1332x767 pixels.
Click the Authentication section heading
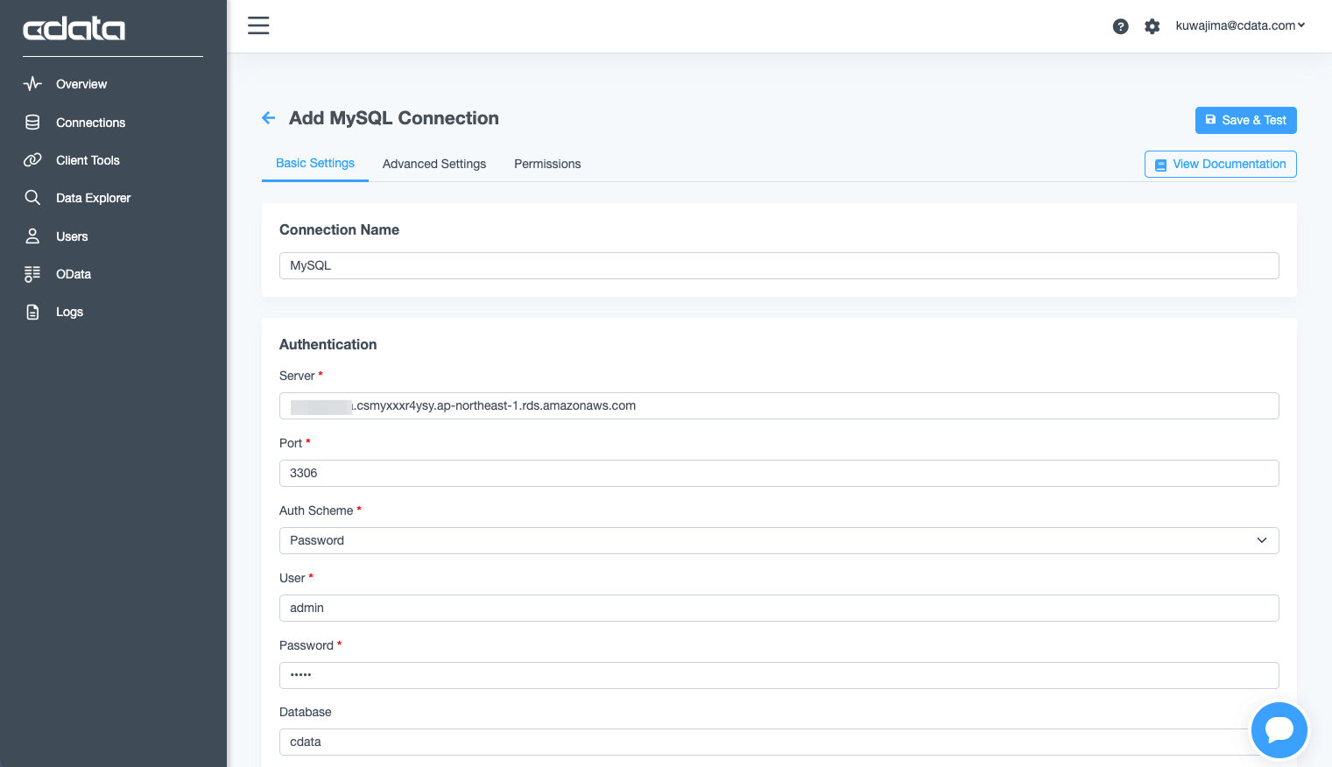328,344
